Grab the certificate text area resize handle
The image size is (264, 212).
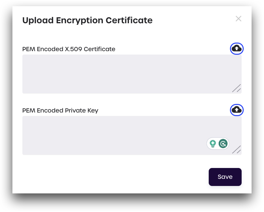pyautogui.click(x=237, y=88)
